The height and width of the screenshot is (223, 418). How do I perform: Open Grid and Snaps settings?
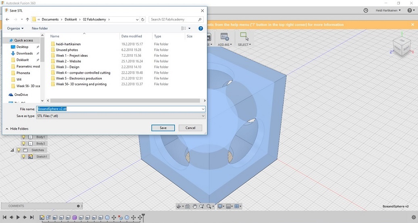(x=229, y=206)
